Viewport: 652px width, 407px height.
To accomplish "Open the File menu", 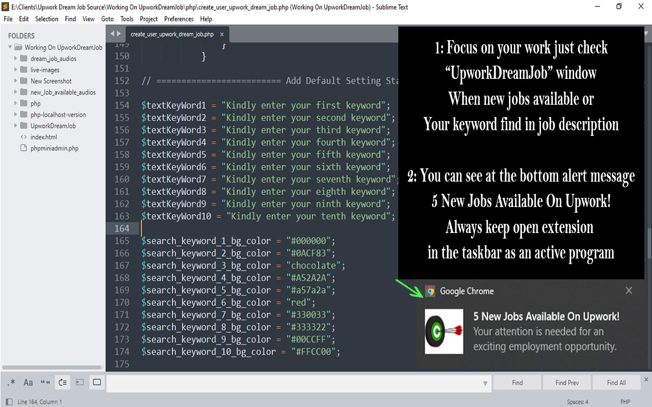I will (8, 19).
